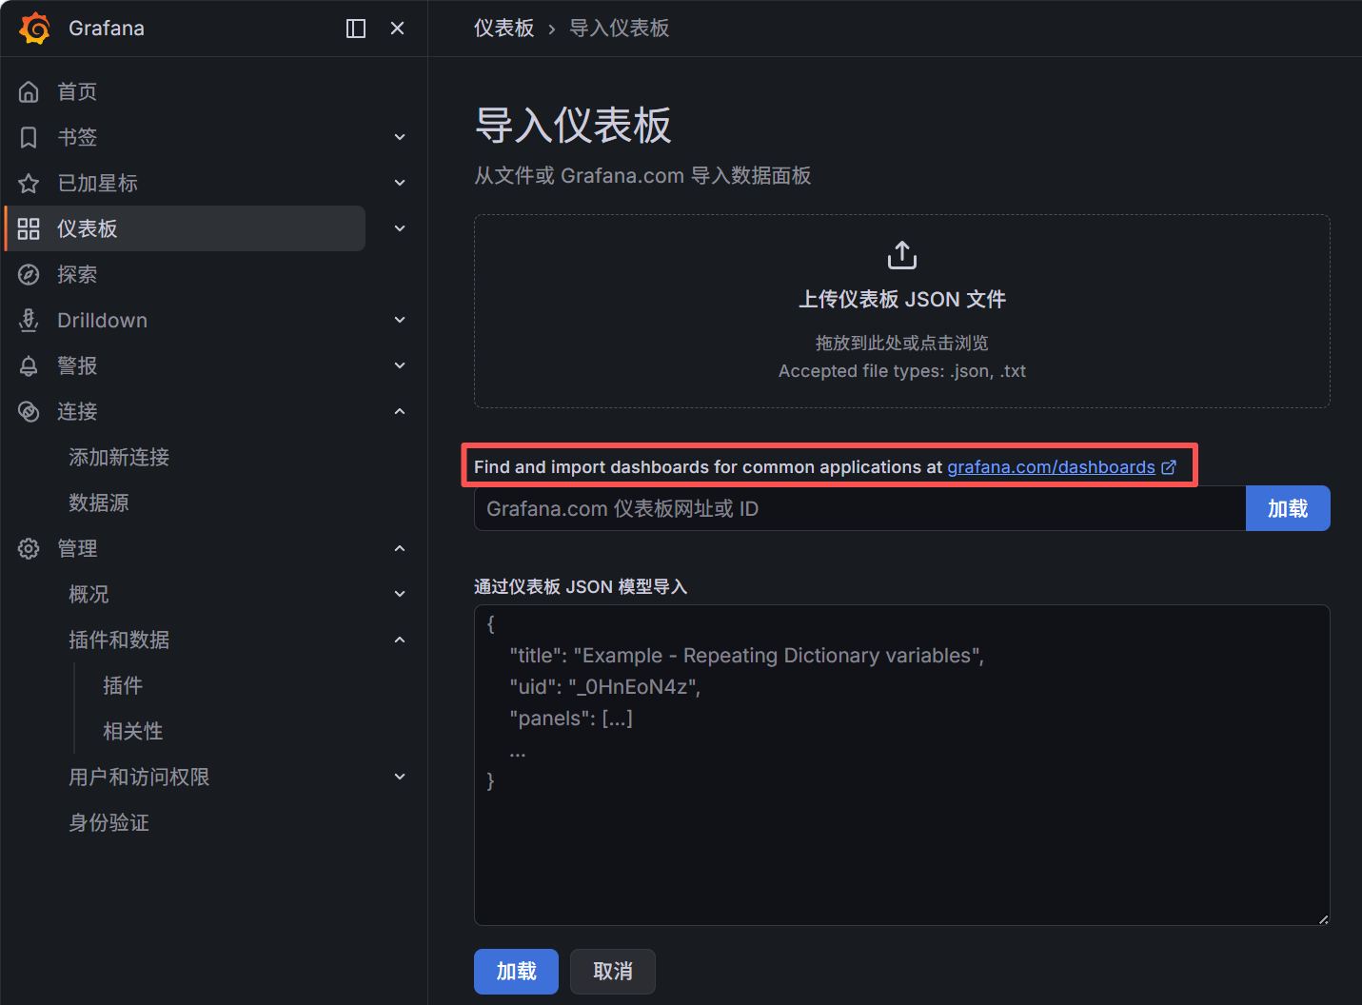This screenshot has height=1005, width=1362.
Task: Open 已加星标 in the sidebar
Action: tap(97, 183)
